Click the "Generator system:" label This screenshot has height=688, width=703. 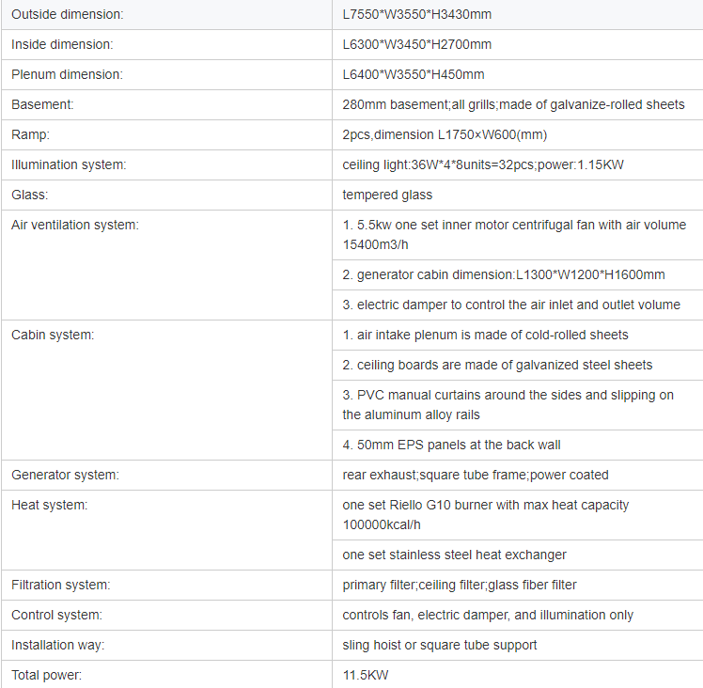[65, 475]
